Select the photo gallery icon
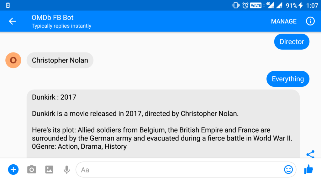This screenshot has width=321, height=181. click(49, 169)
